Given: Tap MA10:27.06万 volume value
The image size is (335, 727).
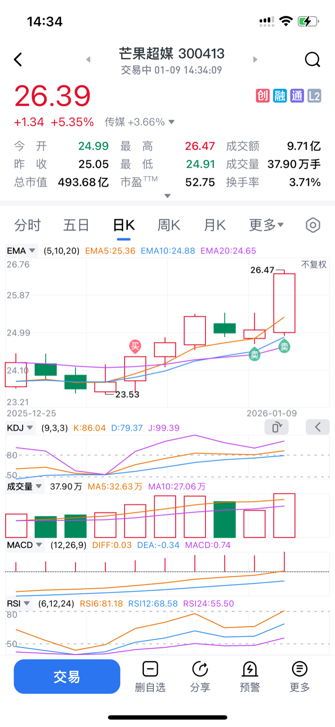Looking at the screenshot, I should point(177,487).
